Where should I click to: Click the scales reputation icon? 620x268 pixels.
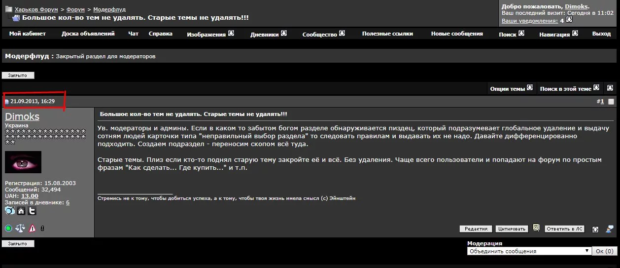(x=20, y=229)
